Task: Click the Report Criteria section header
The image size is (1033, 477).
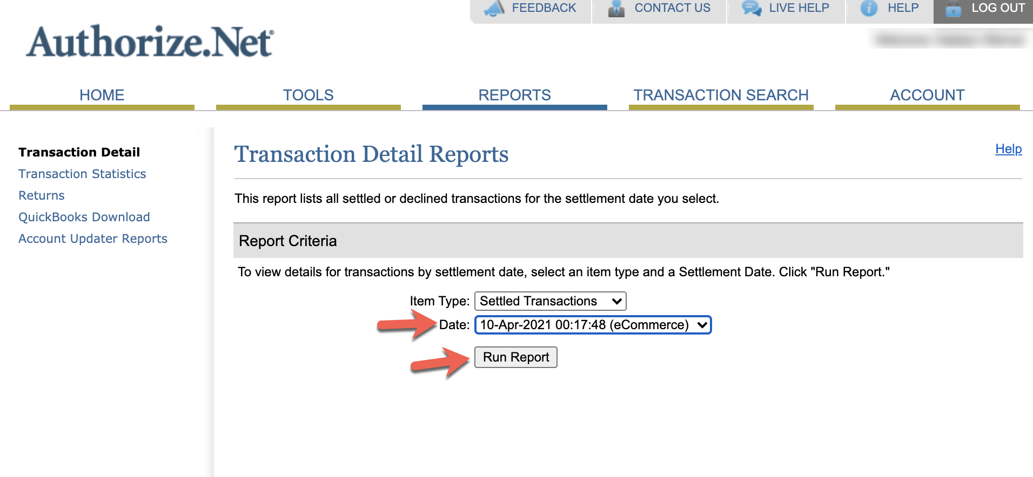Action: coord(628,241)
